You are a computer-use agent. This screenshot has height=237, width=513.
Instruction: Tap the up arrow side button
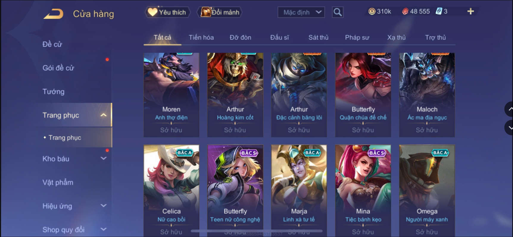pos(509,109)
